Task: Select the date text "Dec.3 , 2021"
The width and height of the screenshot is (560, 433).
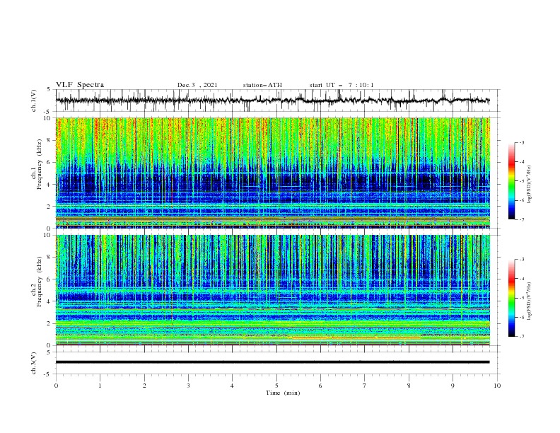Action: [x=197, y=85]
